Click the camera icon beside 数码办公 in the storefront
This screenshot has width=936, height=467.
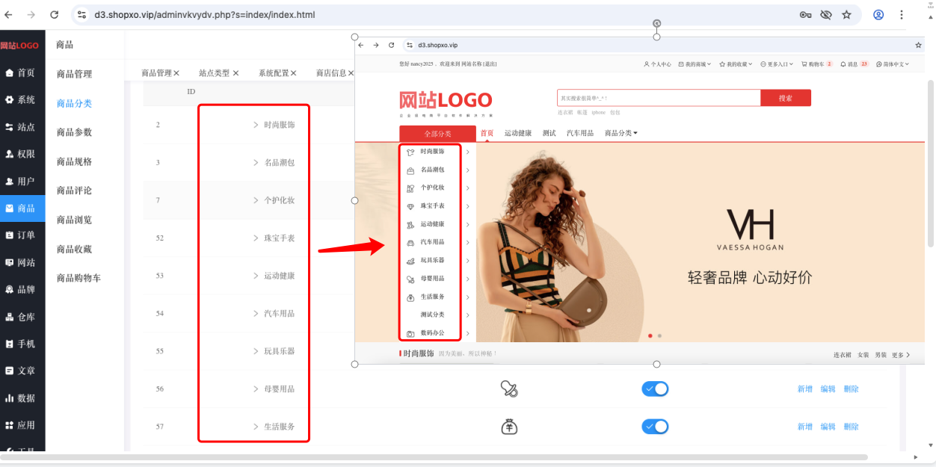(x=410, y=333)
